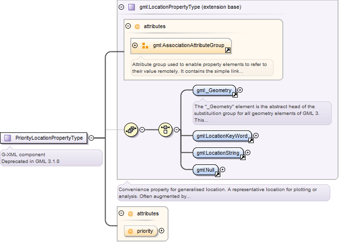Expand the gml:_Geometry element
The width and height of the screenshot is (339, 242).
240,90
